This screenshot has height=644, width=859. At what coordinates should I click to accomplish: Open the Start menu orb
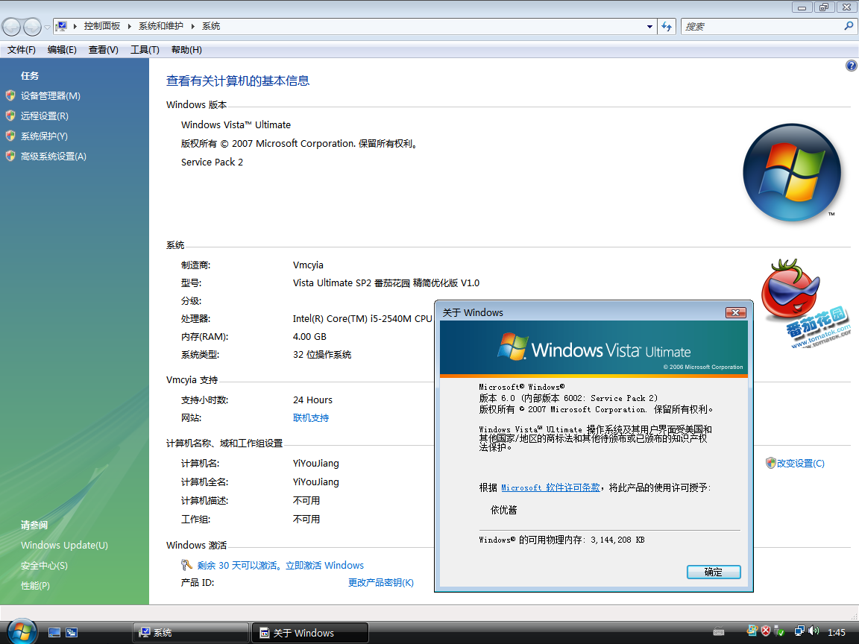point(22,631)
